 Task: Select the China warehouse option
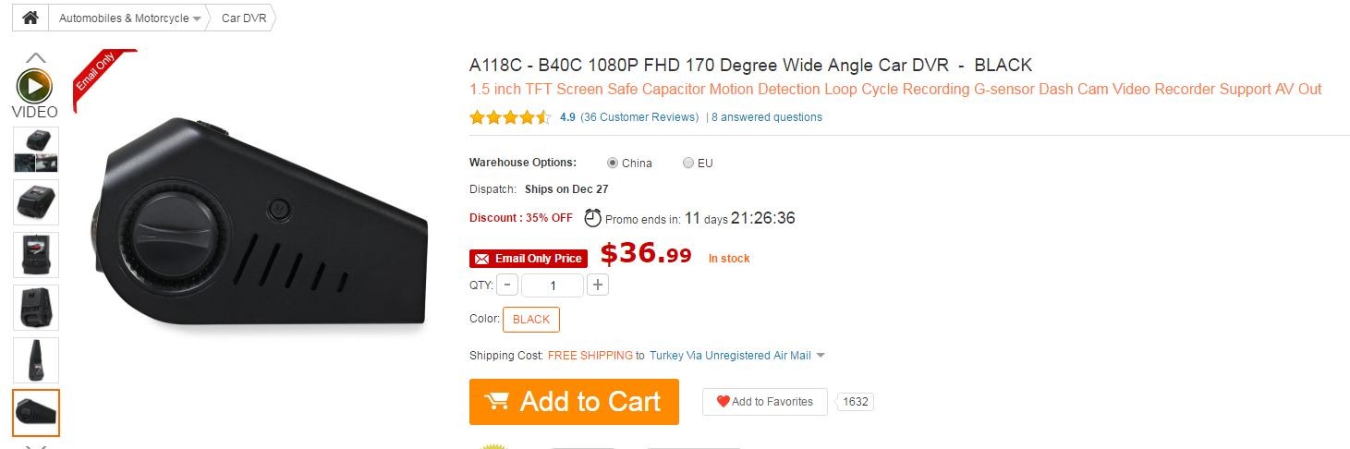(613, 164)
